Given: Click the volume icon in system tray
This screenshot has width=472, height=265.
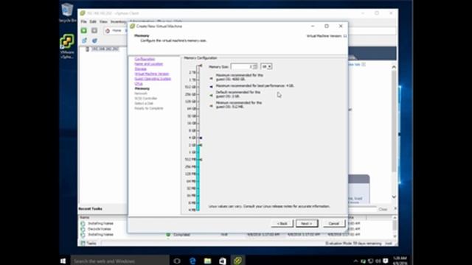Looking at the screenshot, I should (x=378, y=261).
